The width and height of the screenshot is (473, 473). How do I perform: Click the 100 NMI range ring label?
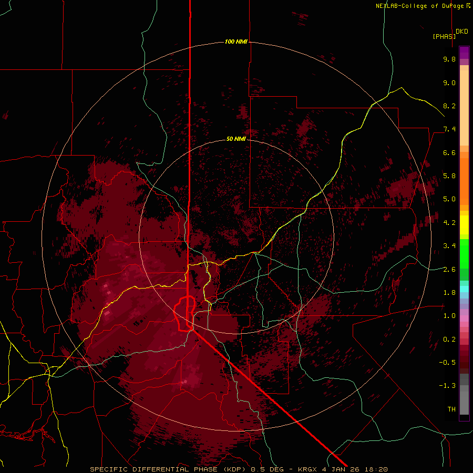click(x=236, y=42)
